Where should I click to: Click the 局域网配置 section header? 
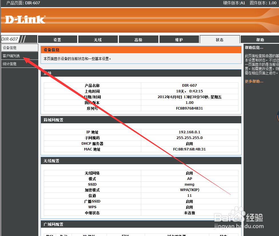141,120
